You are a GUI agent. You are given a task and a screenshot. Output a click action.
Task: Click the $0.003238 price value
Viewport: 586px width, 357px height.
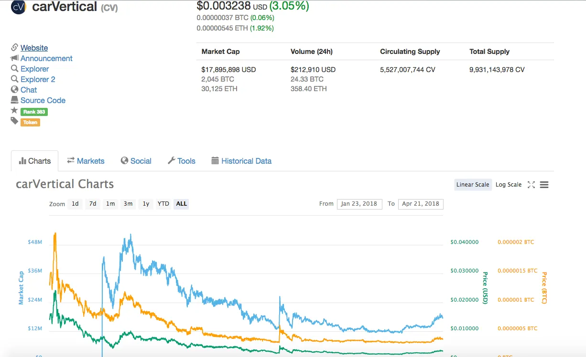click(224, 6)
